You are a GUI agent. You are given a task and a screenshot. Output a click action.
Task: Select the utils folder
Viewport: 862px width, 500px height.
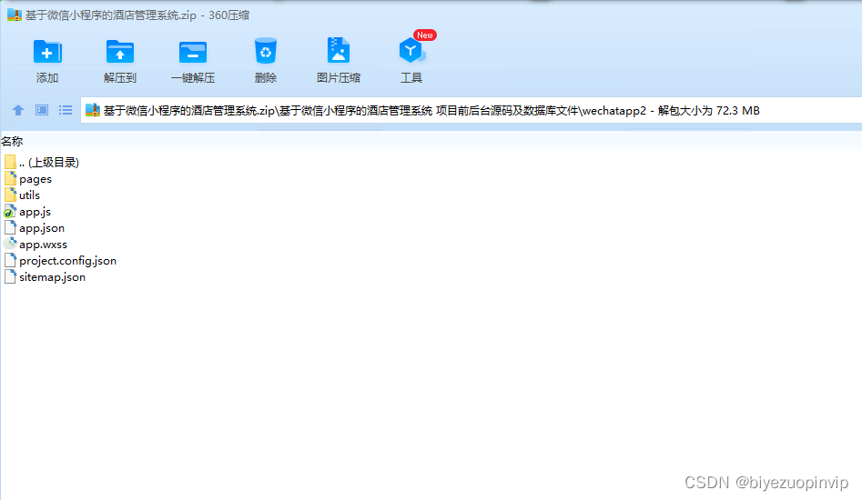click(22, 195)
